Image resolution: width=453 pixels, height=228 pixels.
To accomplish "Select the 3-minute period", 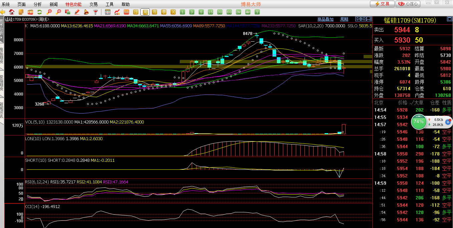I will pos(192,12).
